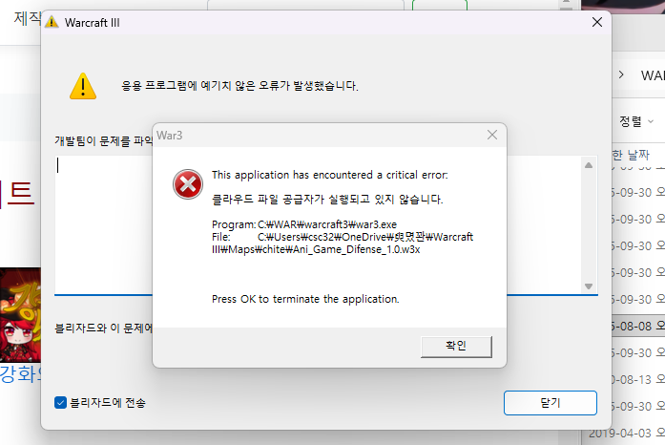Image resolution: width=665 pixels, height=445 pixels.
Task: Click the breadcrumb chevron before WAR folder
Action: click(x=621, y=74)
